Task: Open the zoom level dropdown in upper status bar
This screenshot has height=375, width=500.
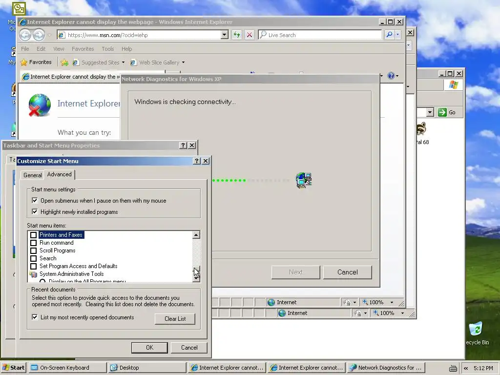Action: [x=392, y=302]
